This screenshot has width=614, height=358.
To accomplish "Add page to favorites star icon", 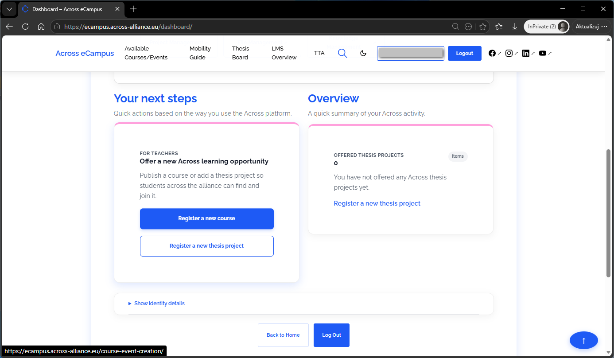I will pyautogui.click(x=483, y=27).
